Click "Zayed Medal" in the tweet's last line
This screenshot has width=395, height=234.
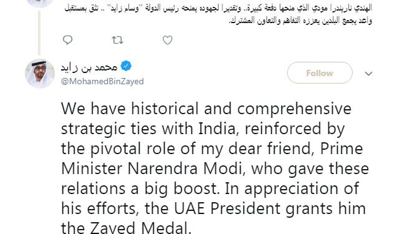coord(140,228)
